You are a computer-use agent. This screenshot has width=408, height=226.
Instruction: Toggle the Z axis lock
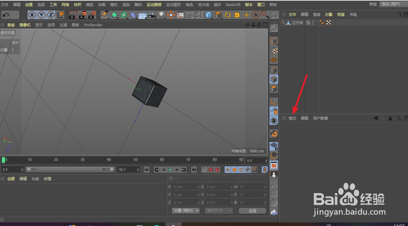(x=51, y=15)
